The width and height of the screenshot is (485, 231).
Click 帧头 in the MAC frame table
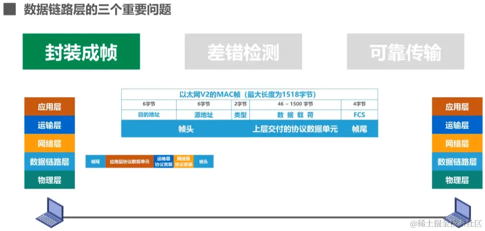(186, 129)
